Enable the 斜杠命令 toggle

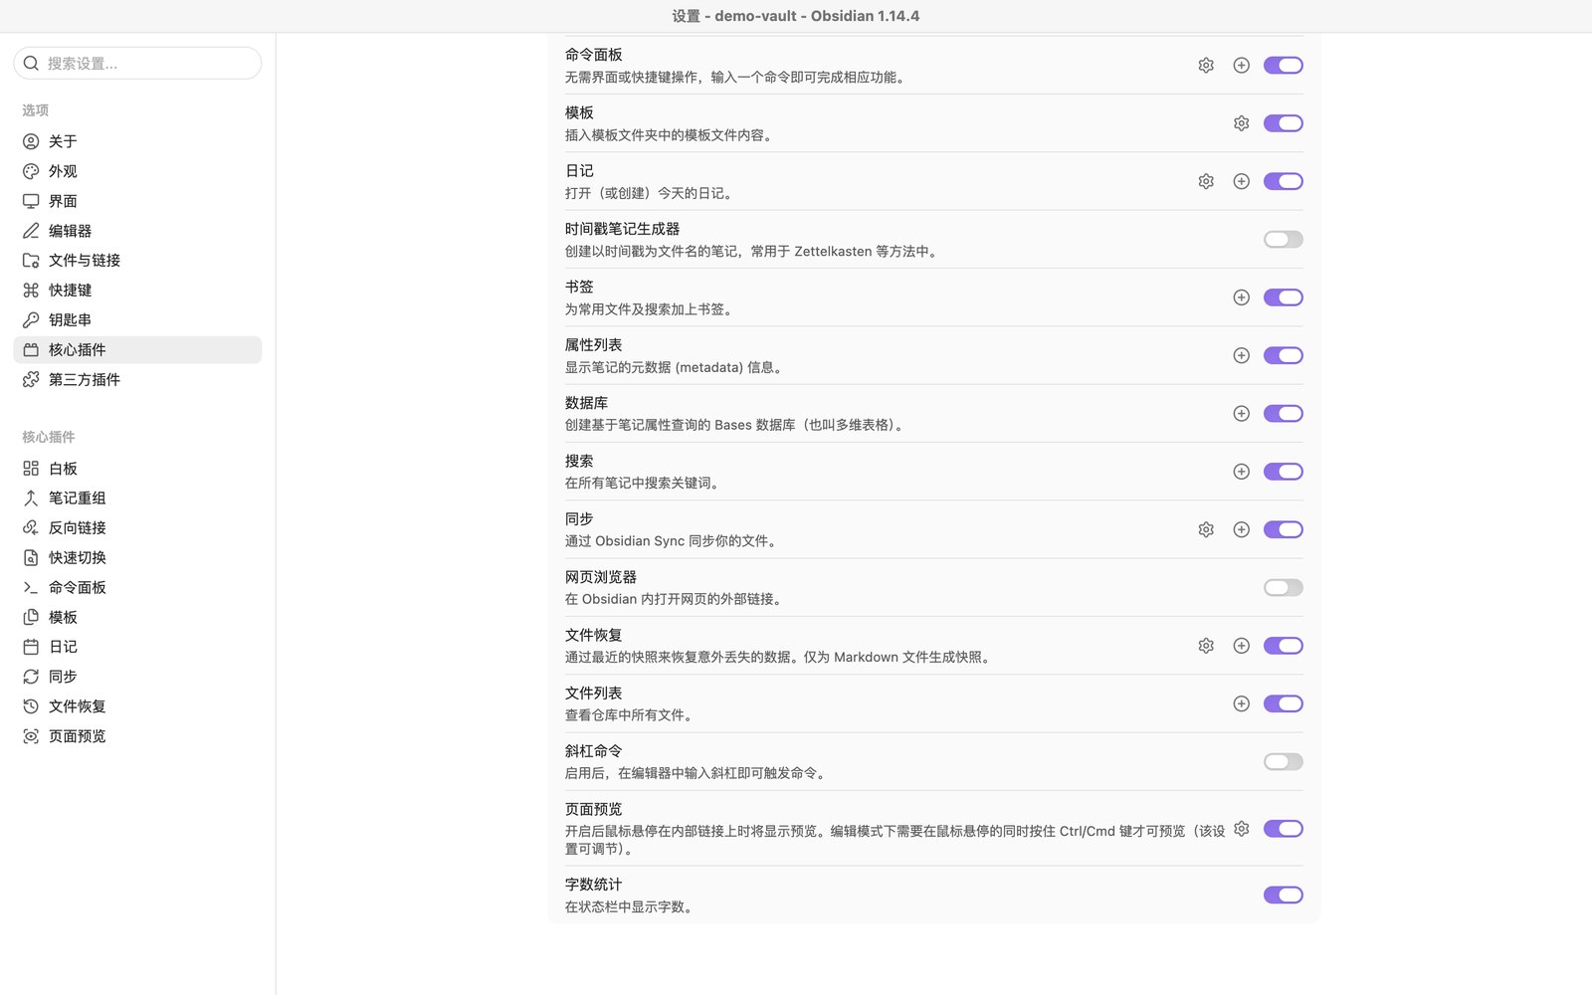(x=1284, y=761)
